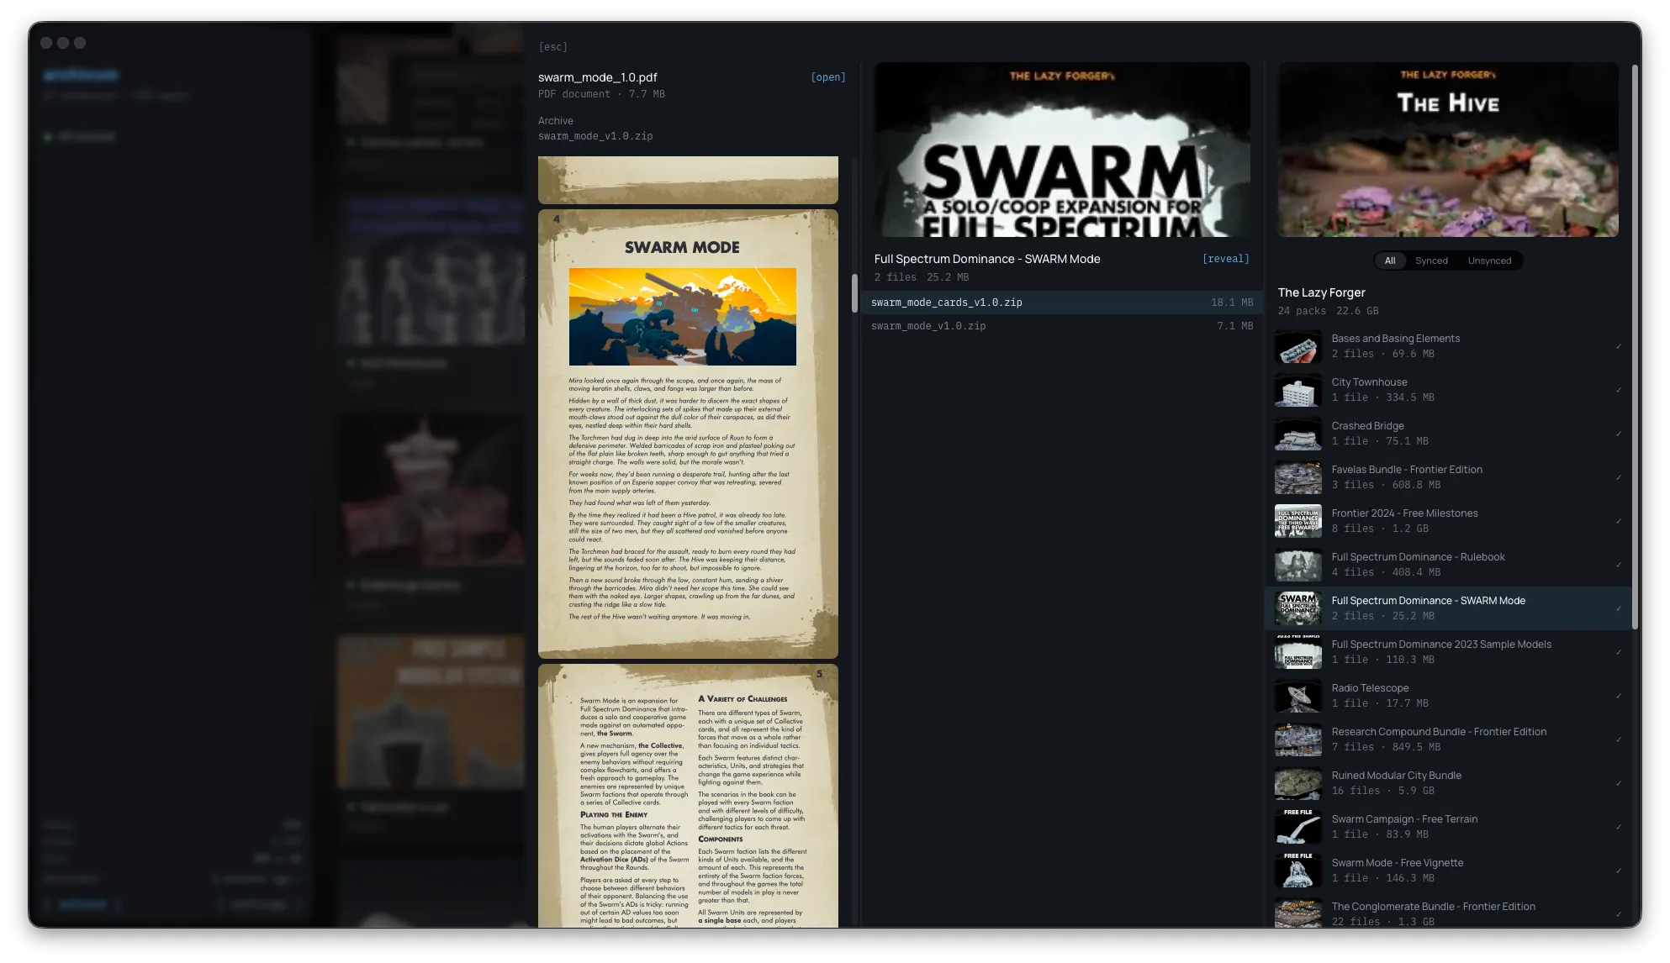Click the synced checkmark for Favelas Bundle
This screenshot has height=963, width=1670.
(x=1618, y=478)
